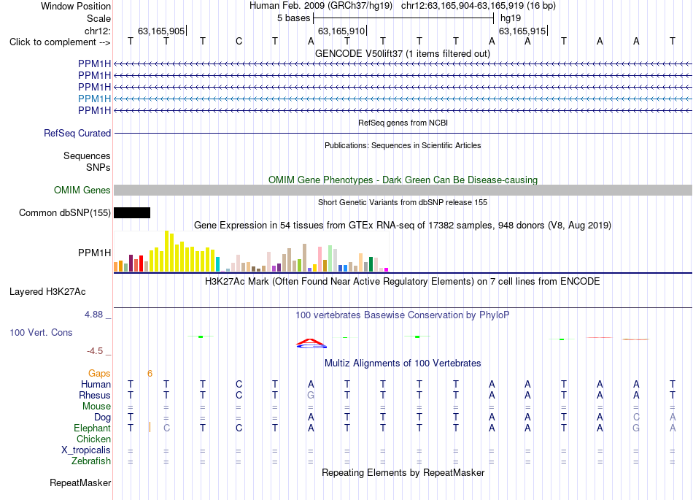The image size is (693, 500).
Task: Click the Rhesus species label
Action: [95, 396]
